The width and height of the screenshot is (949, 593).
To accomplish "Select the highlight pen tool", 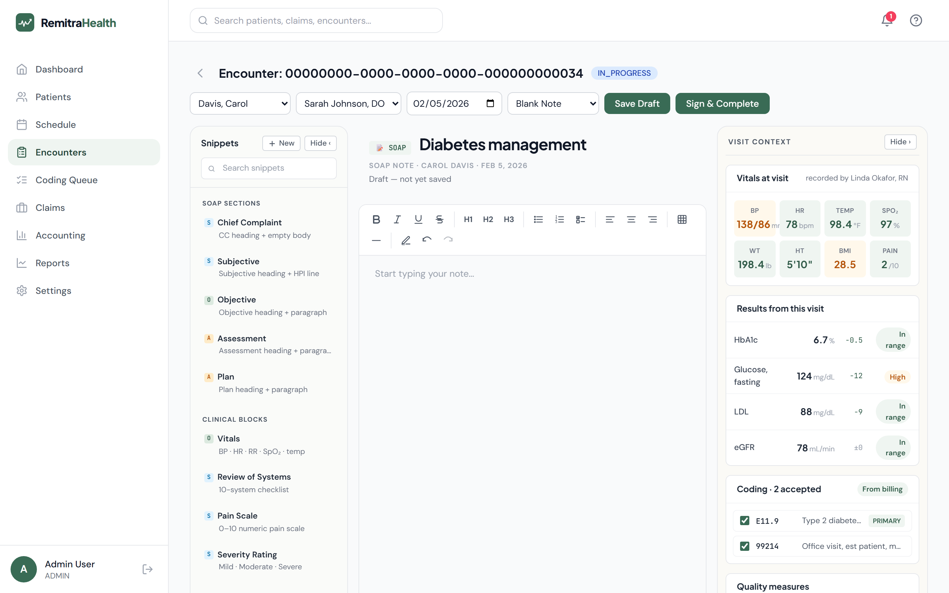I will click(x=406, y=240).
